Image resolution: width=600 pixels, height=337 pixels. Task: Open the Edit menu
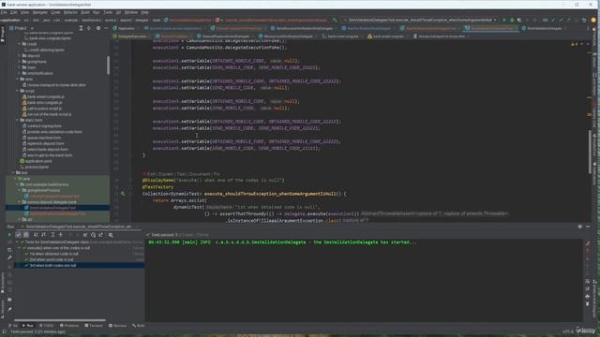tap(13, 12)
